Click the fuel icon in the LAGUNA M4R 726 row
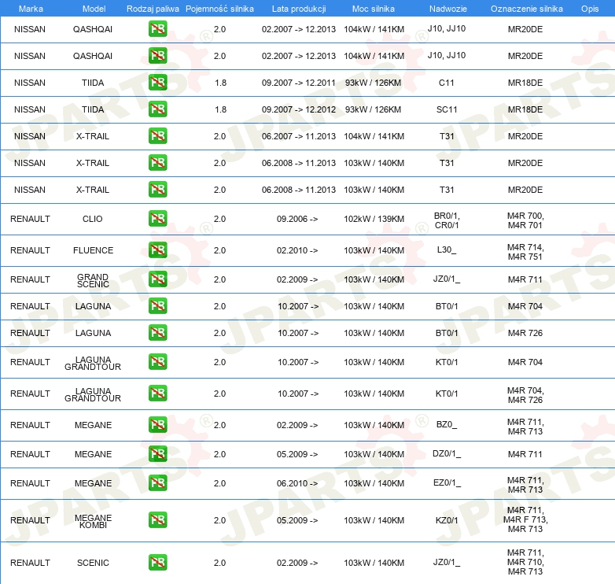Screen dimensions: 615x584 coord(157,332)
